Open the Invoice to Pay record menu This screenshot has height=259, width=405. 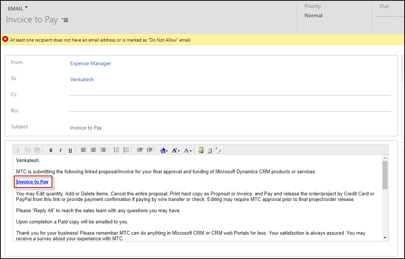65,20
